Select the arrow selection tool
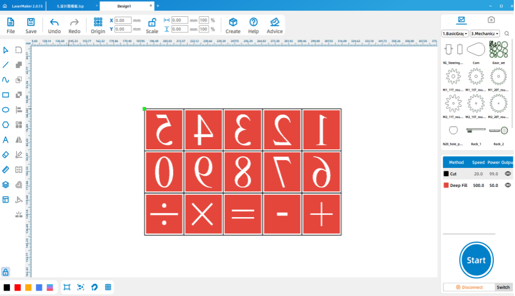The image size is (515, 296). [6, 50]
